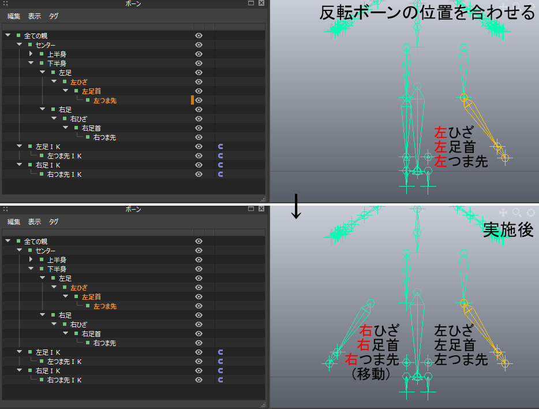The width and height of the screenshot is (539, 409).
Task: Collapse センター node in upper panel
Action: [x=19, y=44]
